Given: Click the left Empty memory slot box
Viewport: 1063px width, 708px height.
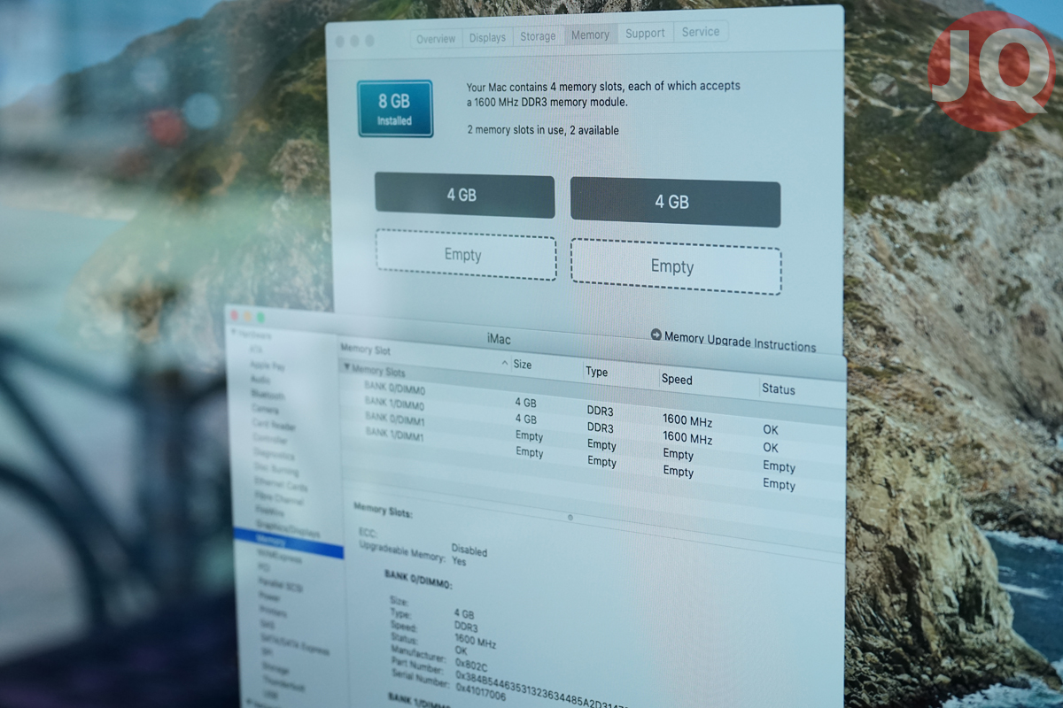Looking at the screenshot, I should pyautogui.click(x=466, y=255).
